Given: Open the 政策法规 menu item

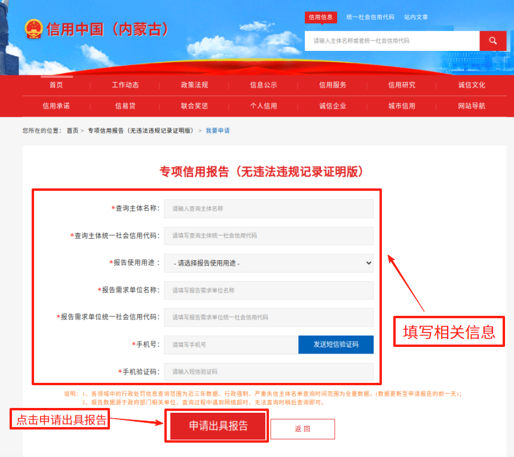Looking at the screenshot, I should click(x=194, y=85).
